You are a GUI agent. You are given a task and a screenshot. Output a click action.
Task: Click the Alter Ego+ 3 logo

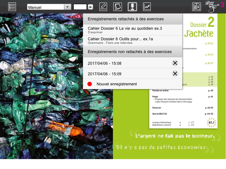click(x=215, y=7)
